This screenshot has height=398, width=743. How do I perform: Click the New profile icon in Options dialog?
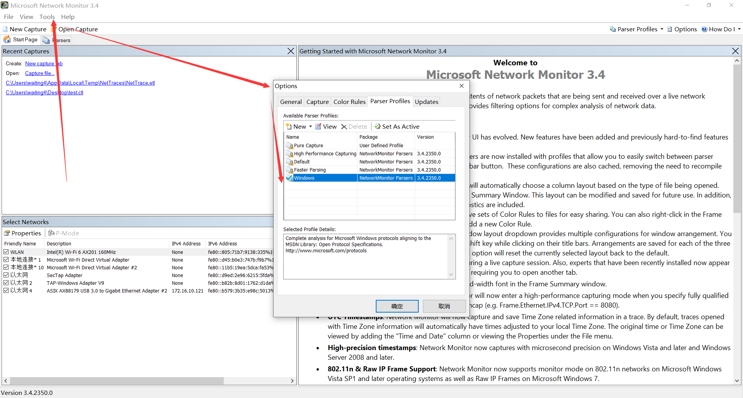coord(289,126)
